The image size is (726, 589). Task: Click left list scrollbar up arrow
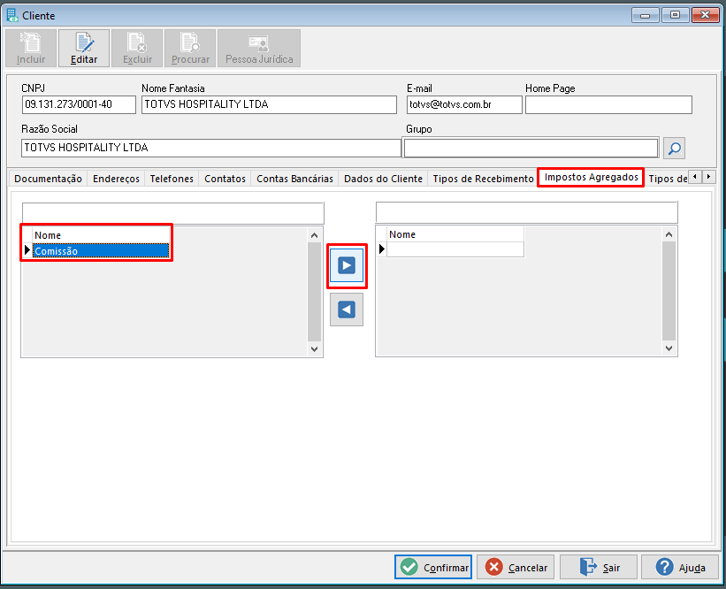tap(315, 235)
